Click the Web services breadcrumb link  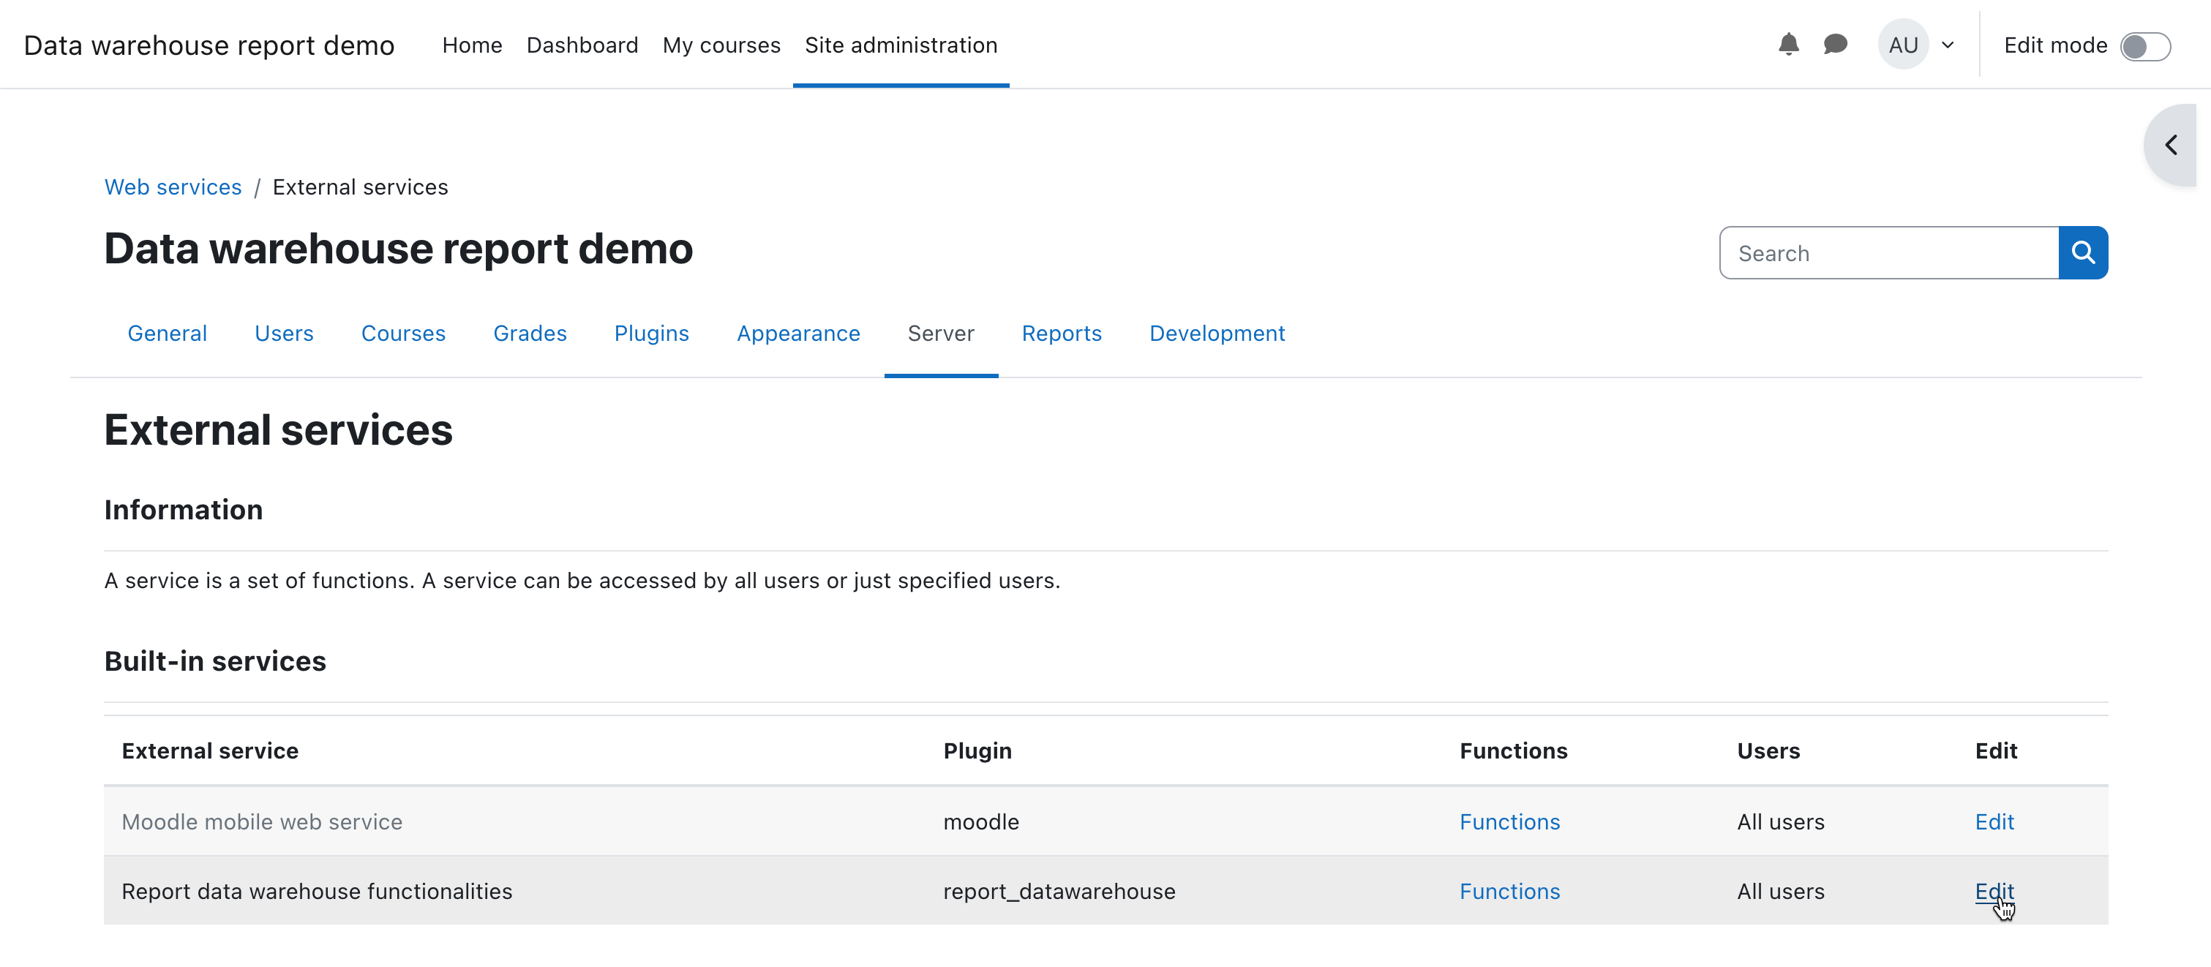click(x=173, y=187)
